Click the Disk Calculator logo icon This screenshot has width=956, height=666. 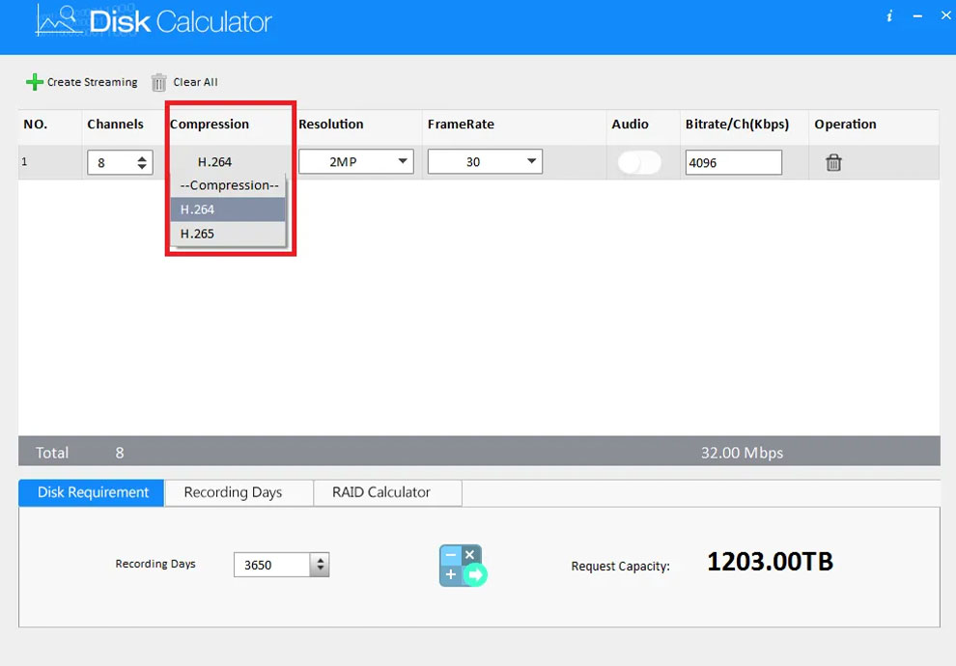pos(59,21)
